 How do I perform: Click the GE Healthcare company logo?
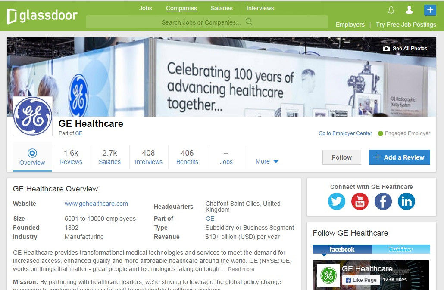pyautogui.click(x=33, y=116)
